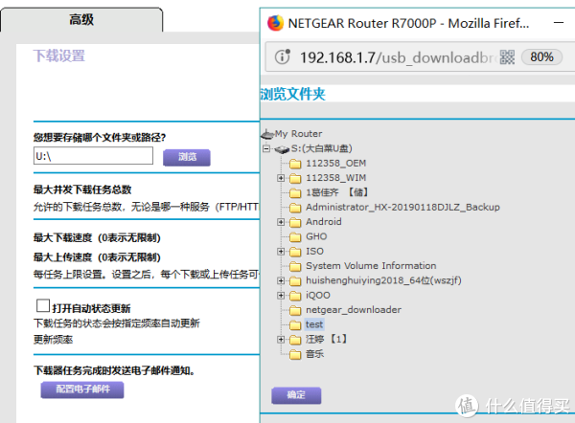Click the ISO folder icon
Image resolution: width=575 pixels, height=423 pixels.
point(295,252)
